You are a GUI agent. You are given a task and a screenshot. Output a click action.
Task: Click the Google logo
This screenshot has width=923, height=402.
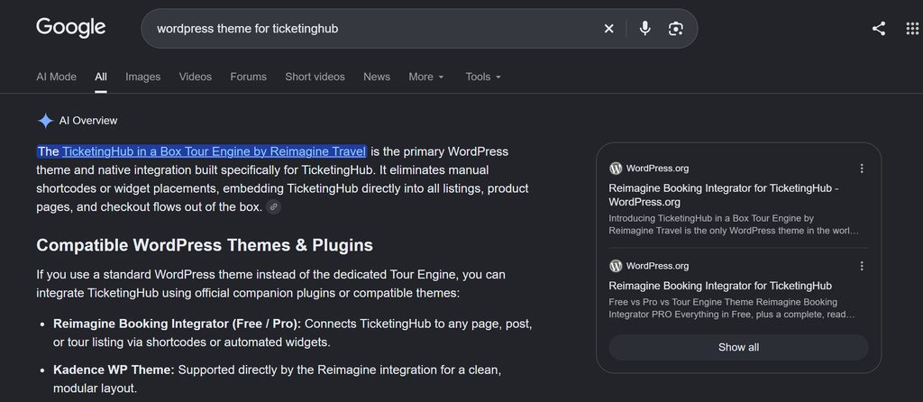click(x=70, y=28)
